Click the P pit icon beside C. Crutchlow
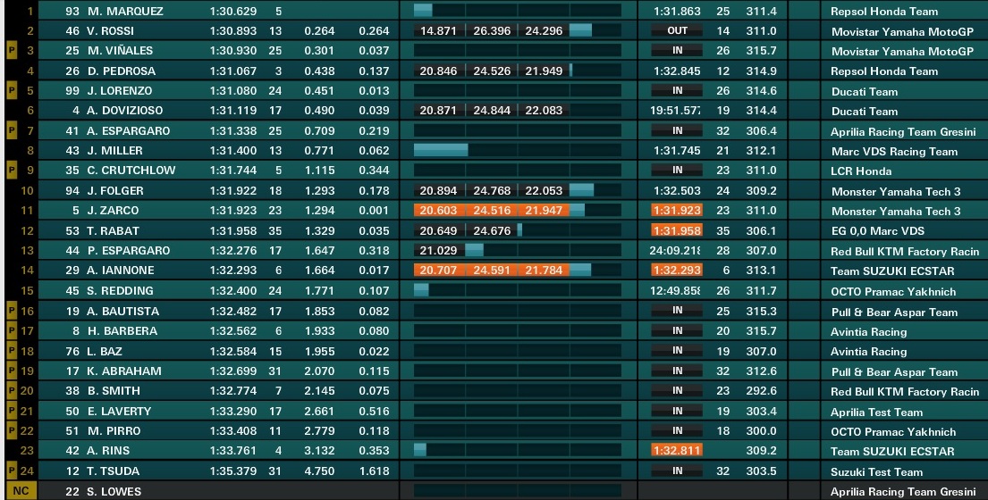This screenshot has width=988, height=500. tap(12, 171)
